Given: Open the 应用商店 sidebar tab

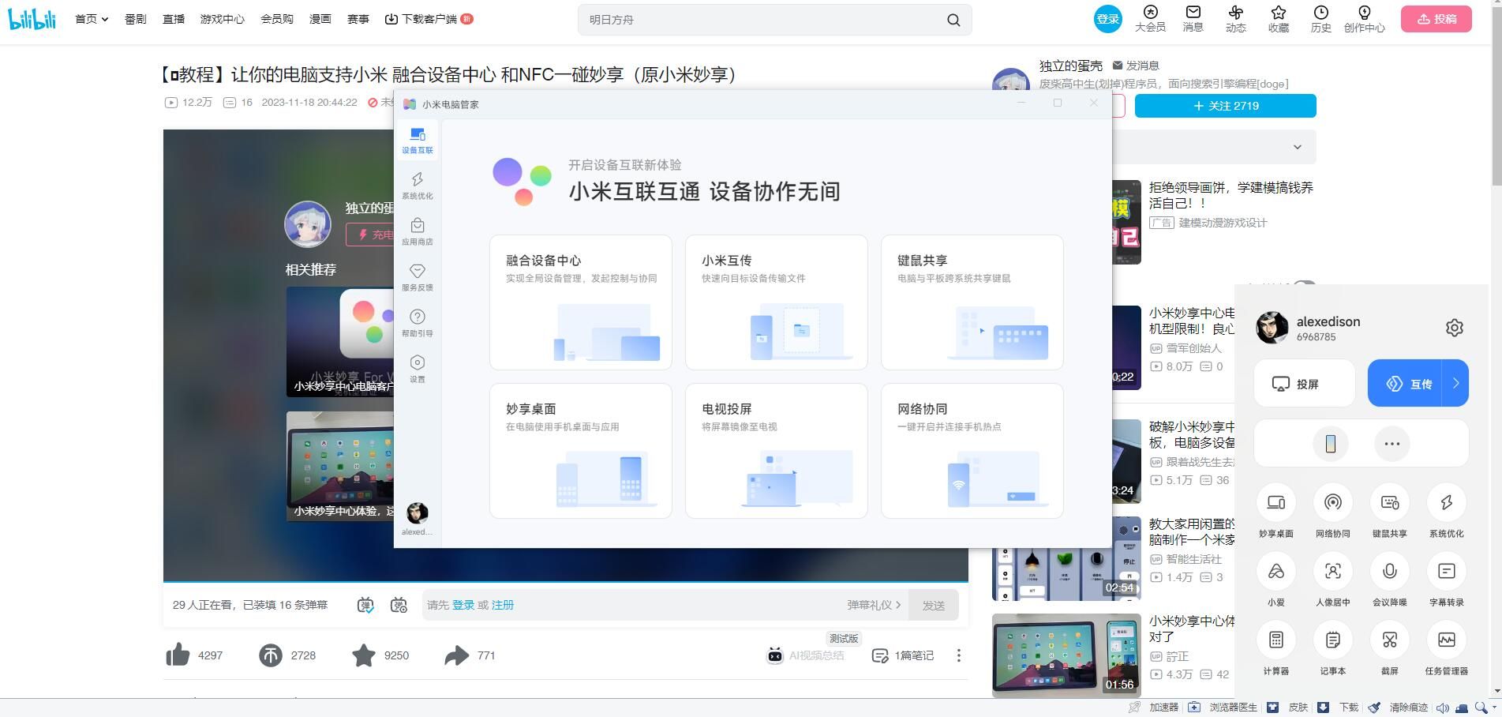Looking at the screenshot, I should pyautogui.click(x=417, y=231).
